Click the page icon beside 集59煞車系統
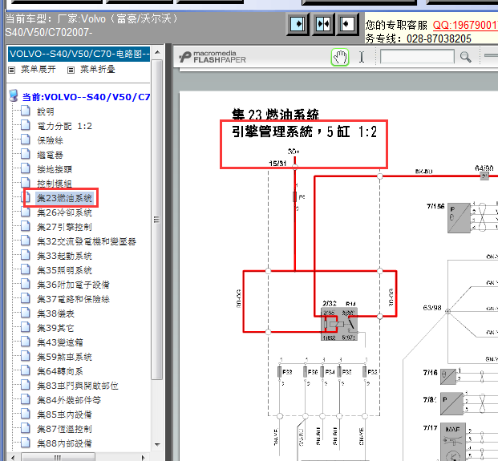The height and width of the screenshot is (461, 498). point(26,356)
